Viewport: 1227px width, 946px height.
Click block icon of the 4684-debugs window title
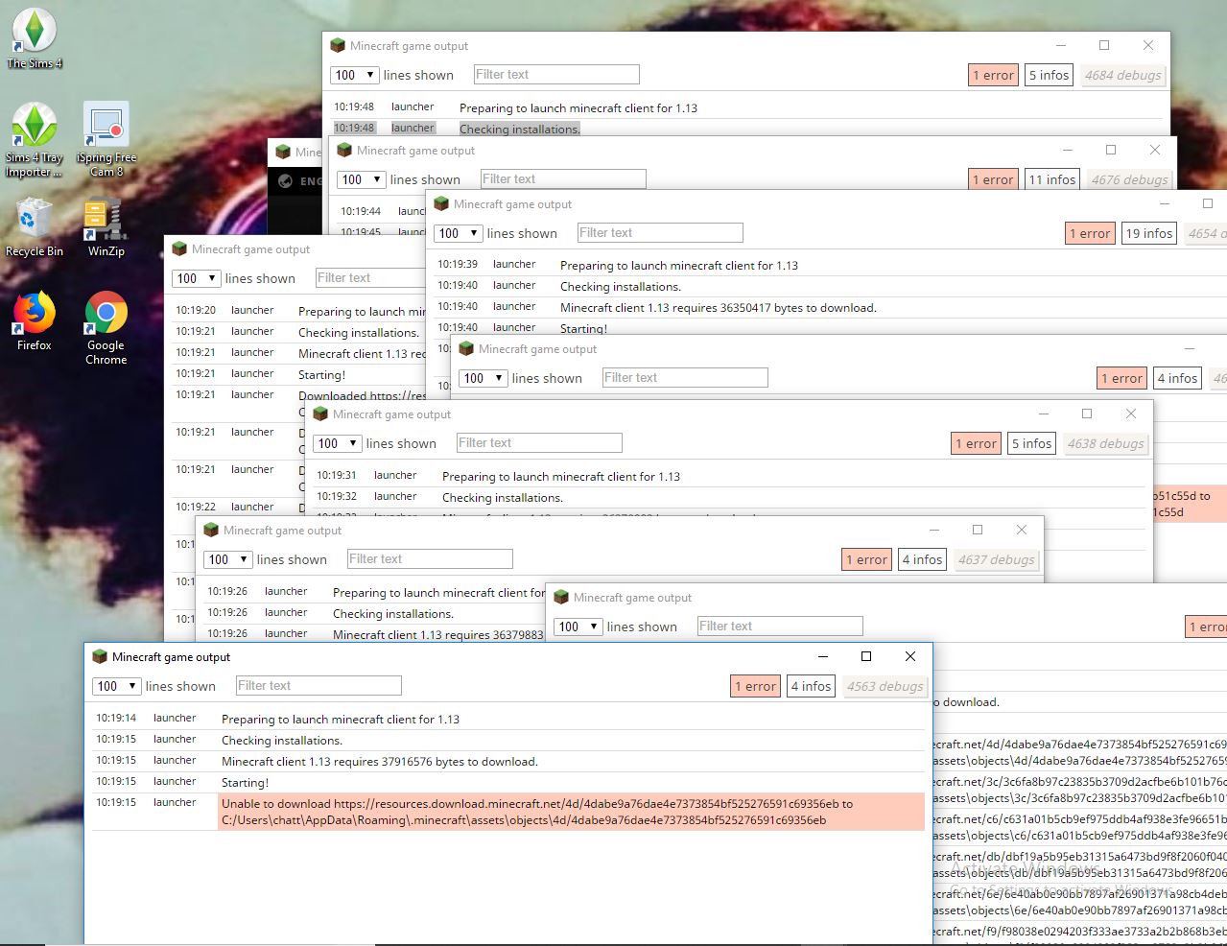coord(337,46)
